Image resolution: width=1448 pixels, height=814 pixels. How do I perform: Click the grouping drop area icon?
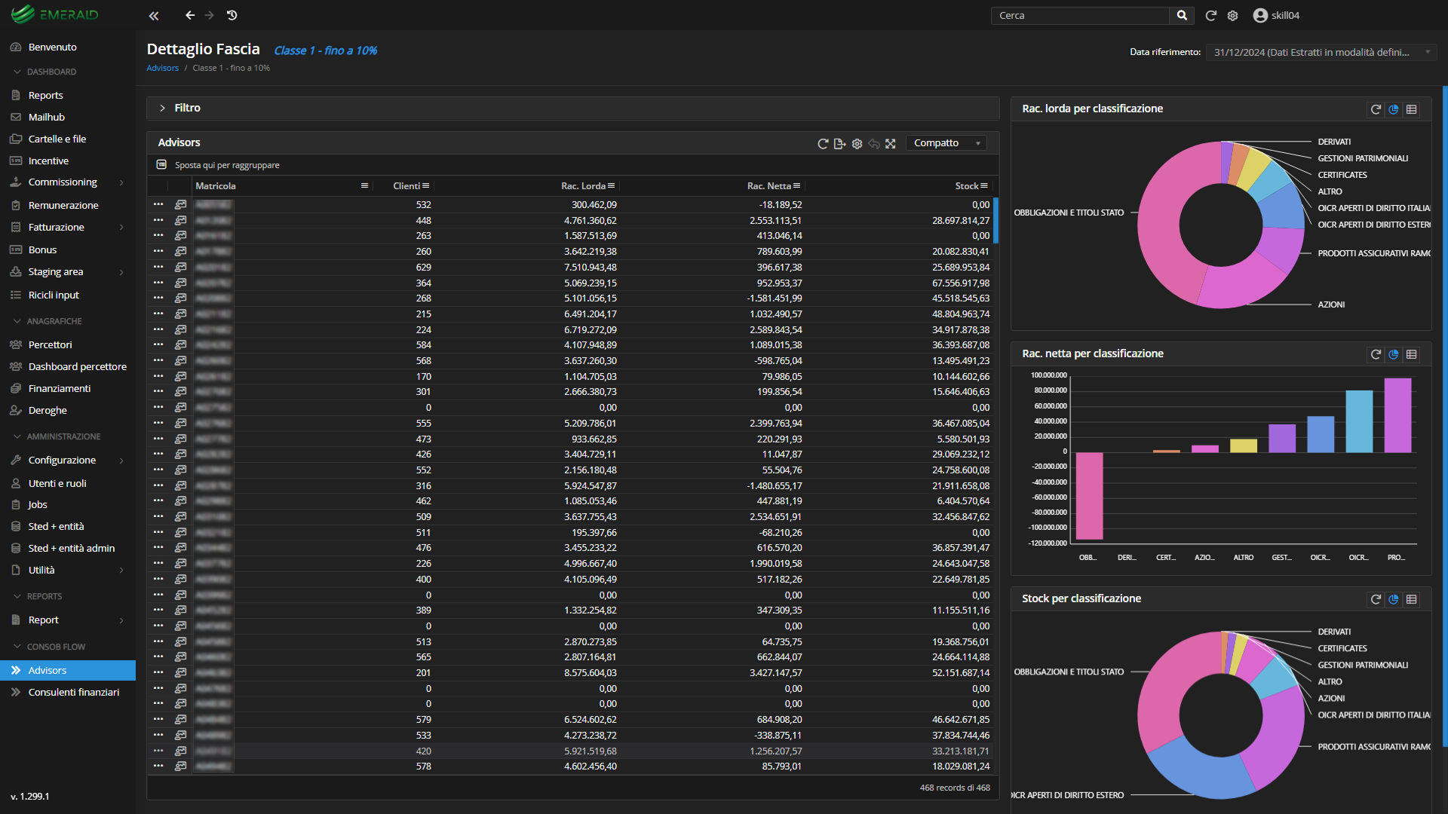coord(161,164)
